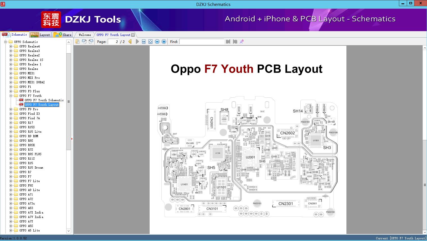Click the U2001 chip on PCB layout
This screenshot has width=427, height=241.
tap(250, 157)
